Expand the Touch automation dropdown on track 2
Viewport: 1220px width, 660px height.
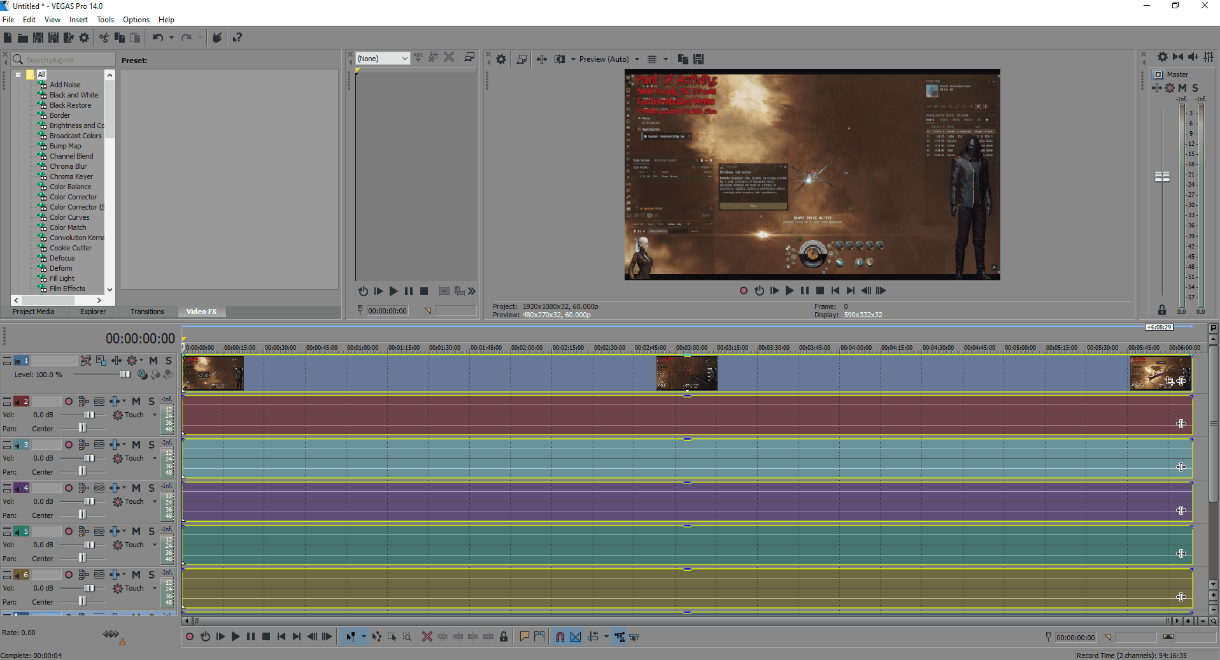point(154,415)
